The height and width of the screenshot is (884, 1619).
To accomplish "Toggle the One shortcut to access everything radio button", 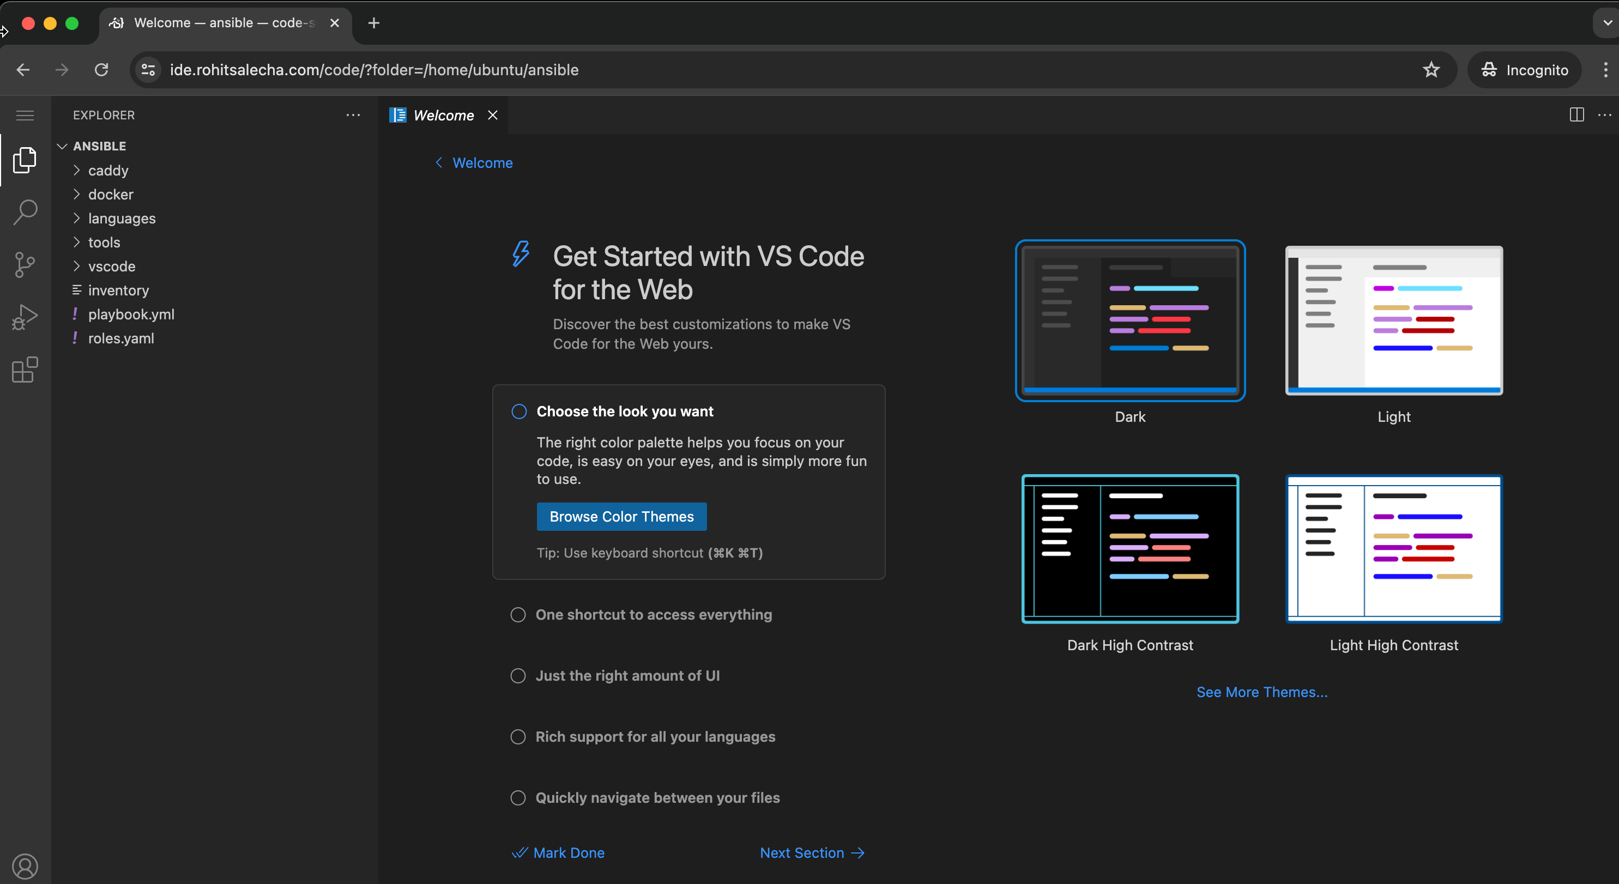I will click(519, 614).
